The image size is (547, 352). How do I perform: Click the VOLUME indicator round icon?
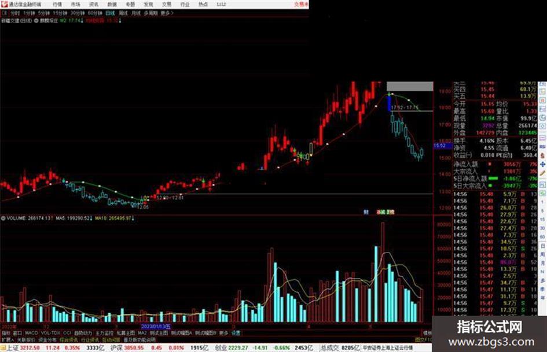pyautogui.click(x=3, y=218)
